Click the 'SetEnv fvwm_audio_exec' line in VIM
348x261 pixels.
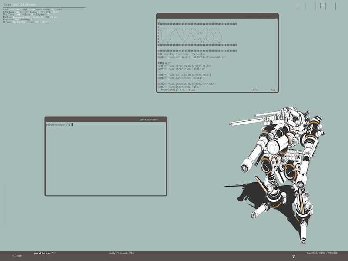pyautogui.click(x=181, y=78)
